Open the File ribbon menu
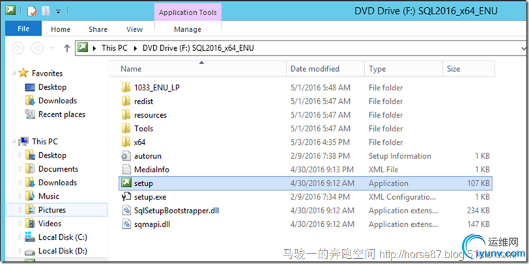The image size is (529, 264). click(23, 29)
